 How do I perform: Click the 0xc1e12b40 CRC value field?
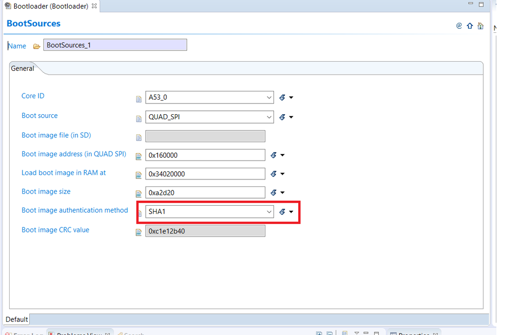tap(205, 231)
